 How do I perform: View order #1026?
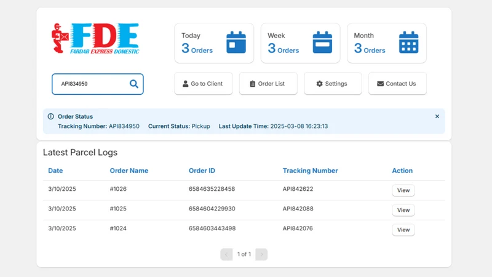tap(403, 190)
